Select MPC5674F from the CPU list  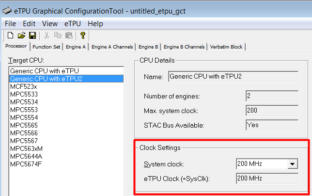point(26,164)
